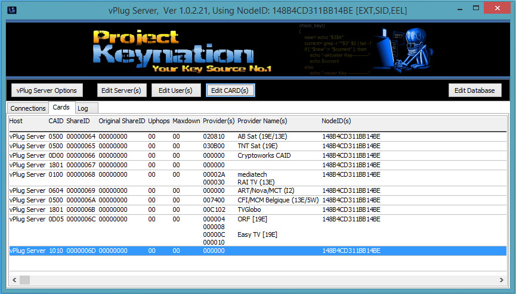Click the horizontal scrollbar right arrow
This screenshot has width=516, height=294.
tap(502, 280)
